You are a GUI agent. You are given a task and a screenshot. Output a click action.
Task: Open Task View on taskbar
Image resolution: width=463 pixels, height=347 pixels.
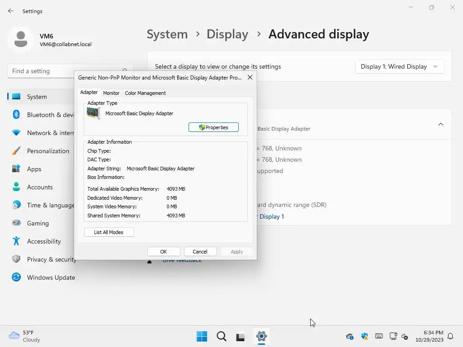point(241,336)
